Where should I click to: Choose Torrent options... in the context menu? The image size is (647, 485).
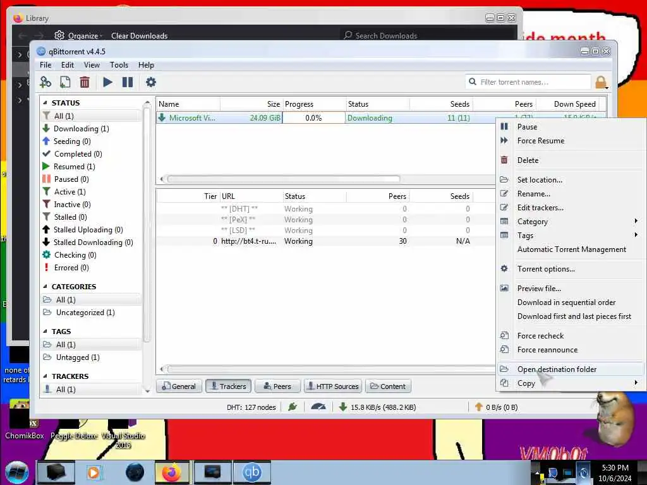(x=571, y=269)
